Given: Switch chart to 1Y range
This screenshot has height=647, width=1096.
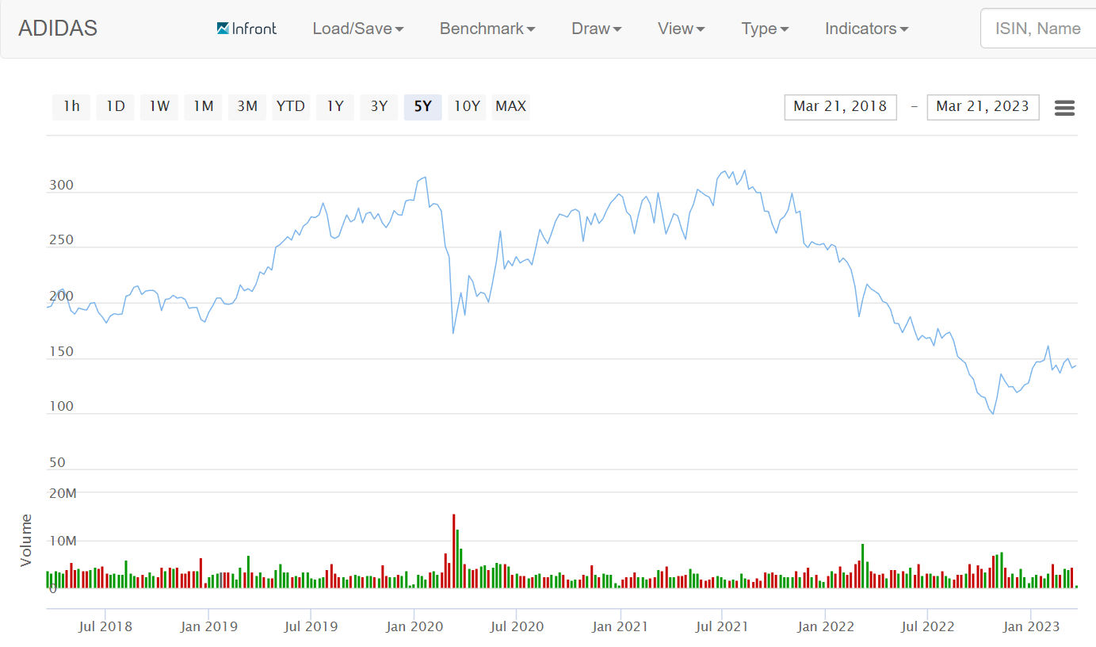Looking at the screenshot, I should pyautogui.click(x=335, y=106).
